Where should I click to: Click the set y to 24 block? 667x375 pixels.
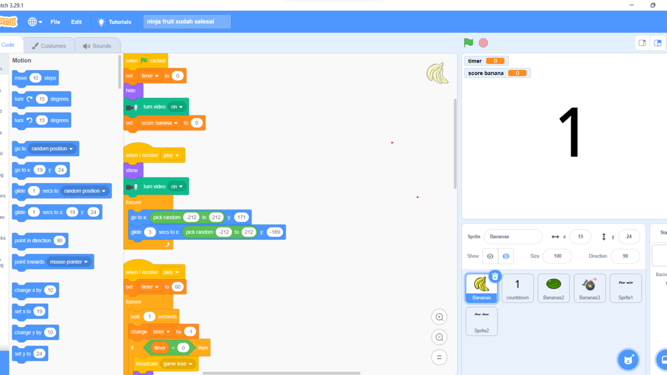point(30,353)
